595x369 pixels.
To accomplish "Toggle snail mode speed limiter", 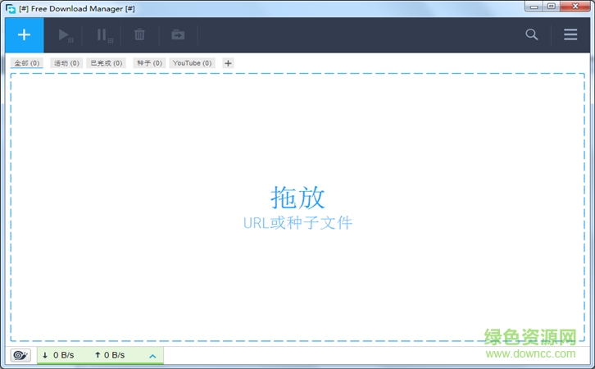I will (20, 355).
